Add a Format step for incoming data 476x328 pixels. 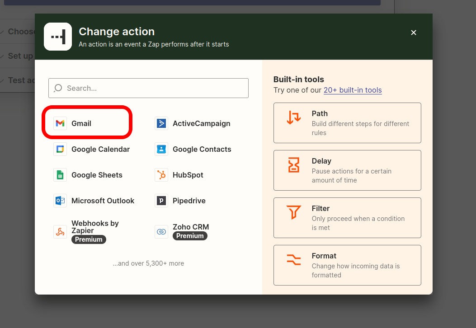347,265
